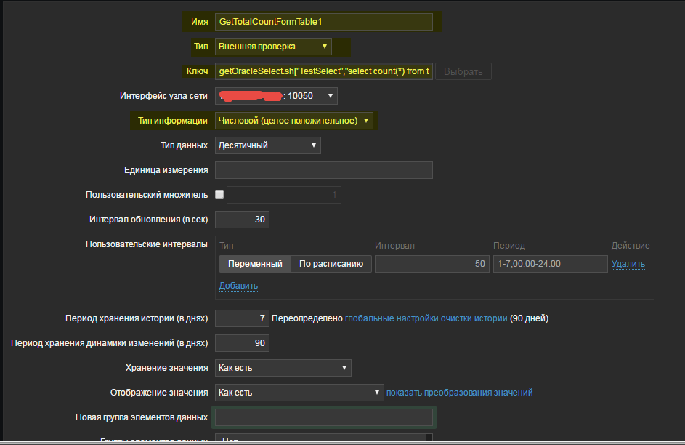Click the Новая группа элементов данных field
The image size is (685, 445).
pyautogui.click(x=324, y=417)
